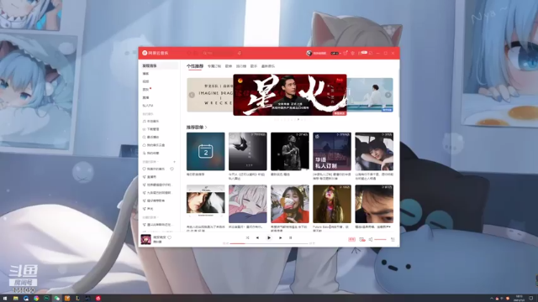Viewport: 538px width, 302px height.
Task: Switch to the Playlists tab
Action: pos(229,66)
